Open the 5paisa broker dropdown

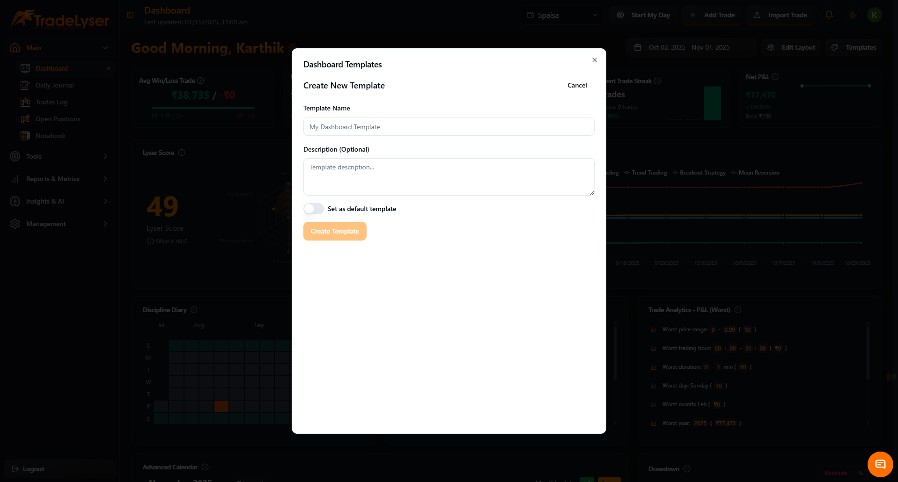click(x=562, y=15)
